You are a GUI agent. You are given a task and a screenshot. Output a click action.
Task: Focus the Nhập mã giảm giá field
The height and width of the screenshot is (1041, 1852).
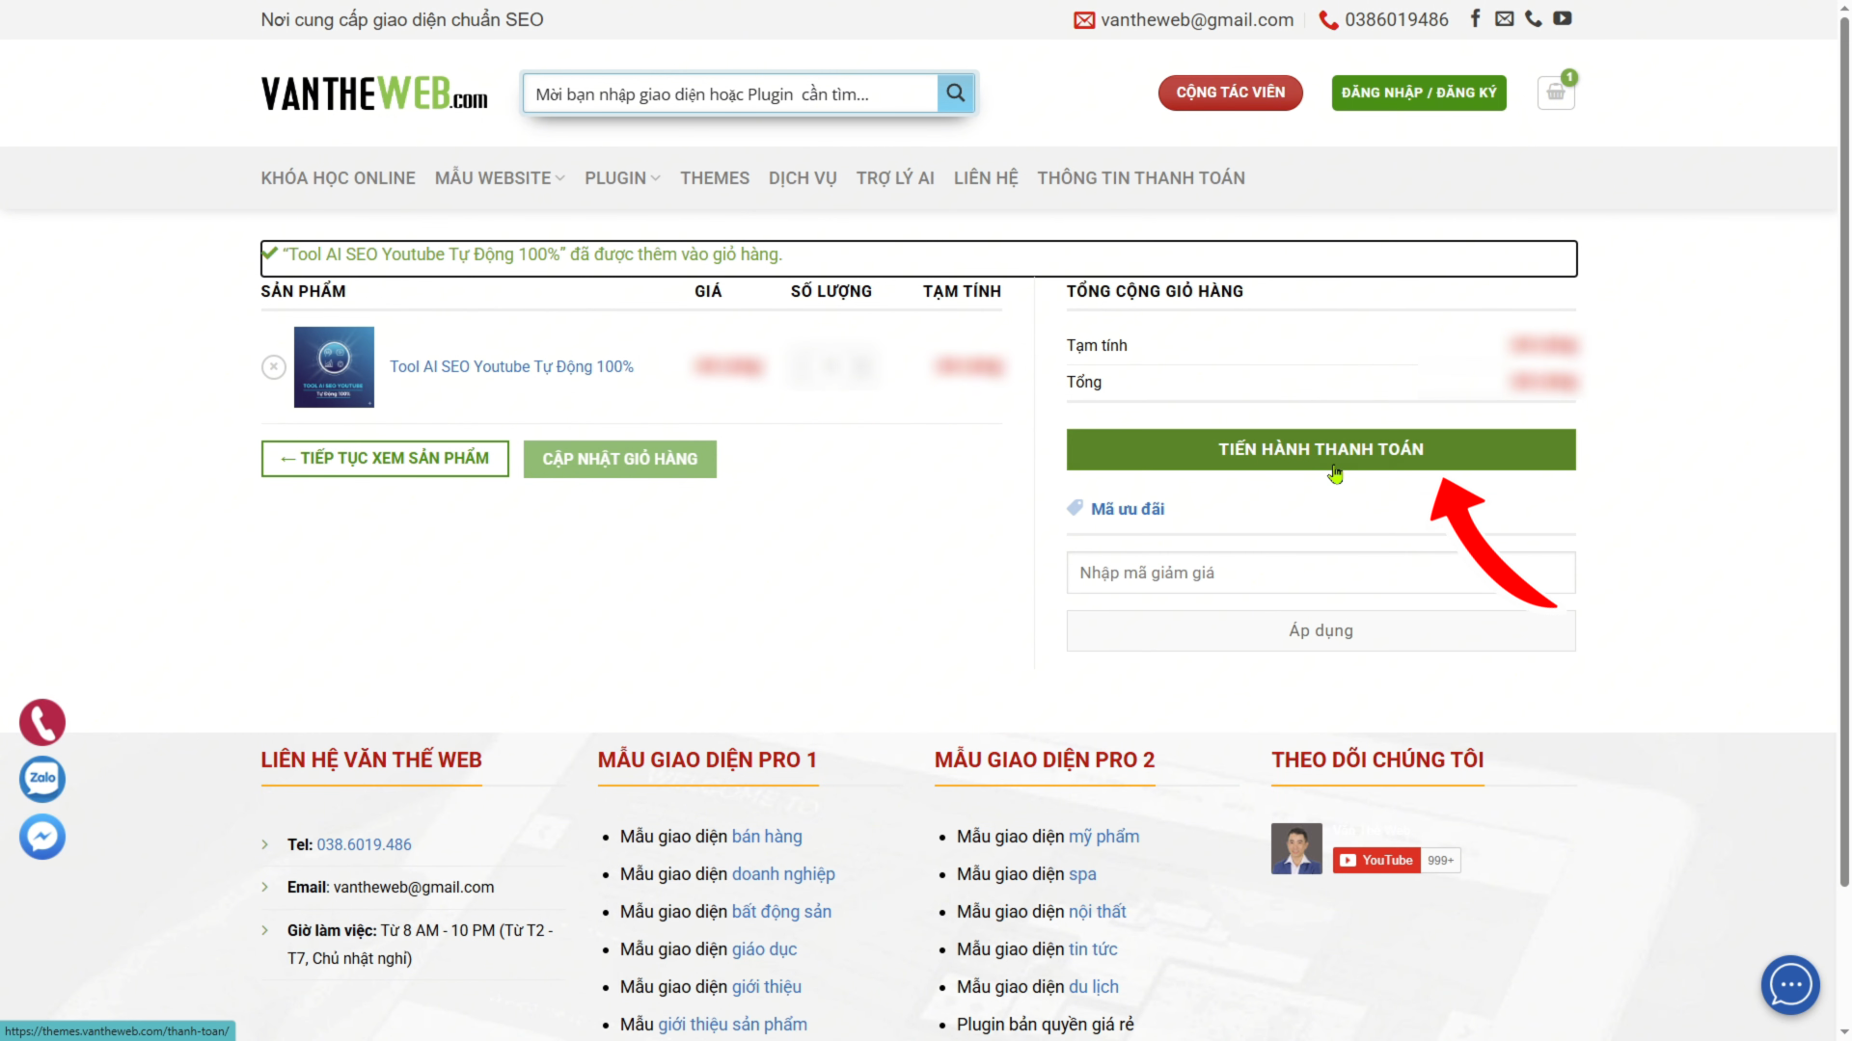point(1321,573)
